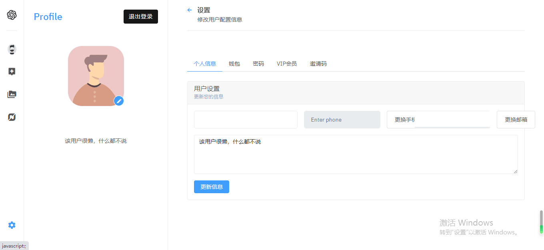Open the sparkle chat bubble sidebar icon
This screenshot has height=250, width=544.
(x=12, y=72)
